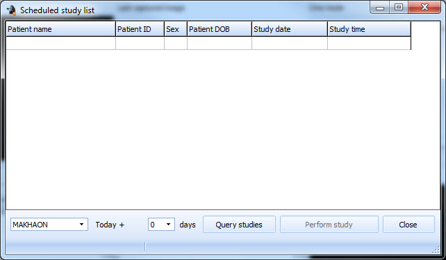Select the empty Study time cell

pos(369,43)
